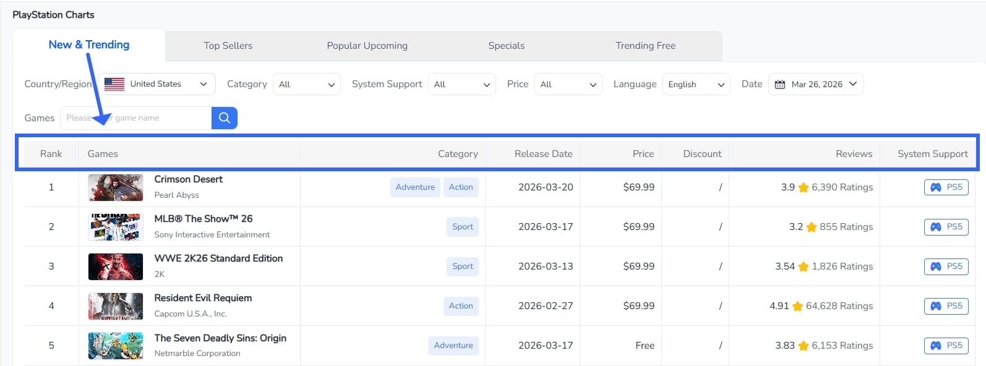Click the Adventure tag on Crimson Desert
This screenshot has width=986, height=366.
pos(415,187)
